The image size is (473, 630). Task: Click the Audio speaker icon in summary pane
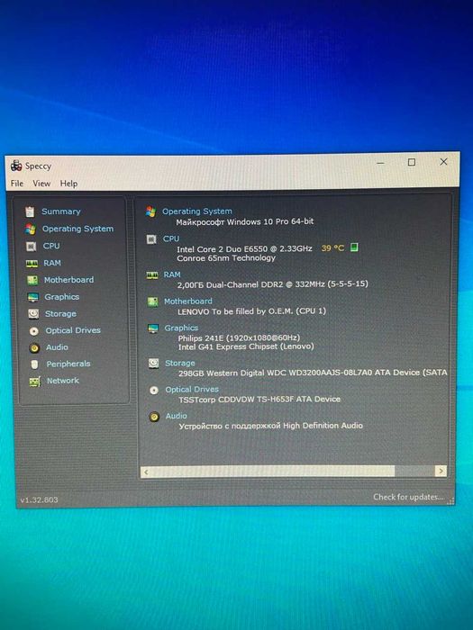click(154, 417)
